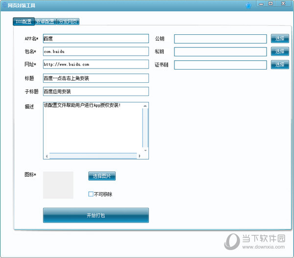Open the 安卓配置 tab

tap(46, 22)
